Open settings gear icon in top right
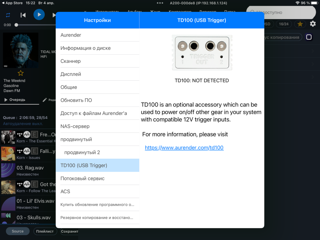 313,24
